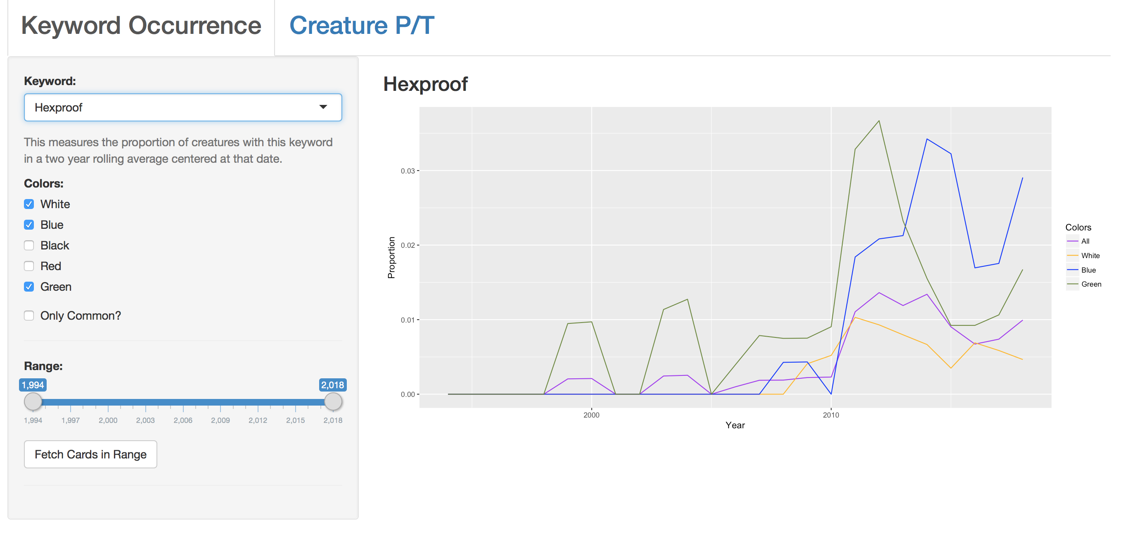The width and height of the screenshot is (1123, 546).
Task: Click the Colors: heading in sidebar
Action: (x=44, y=184)
